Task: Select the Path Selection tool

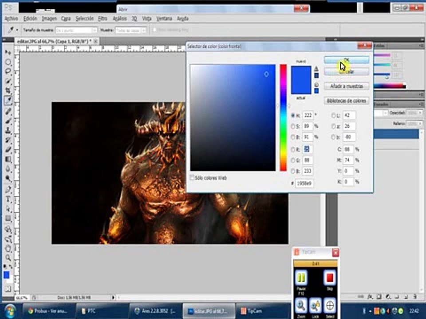Action: coord(8,209)
